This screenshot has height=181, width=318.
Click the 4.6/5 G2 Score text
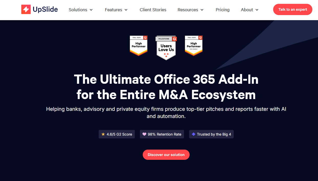click(119, 134)
